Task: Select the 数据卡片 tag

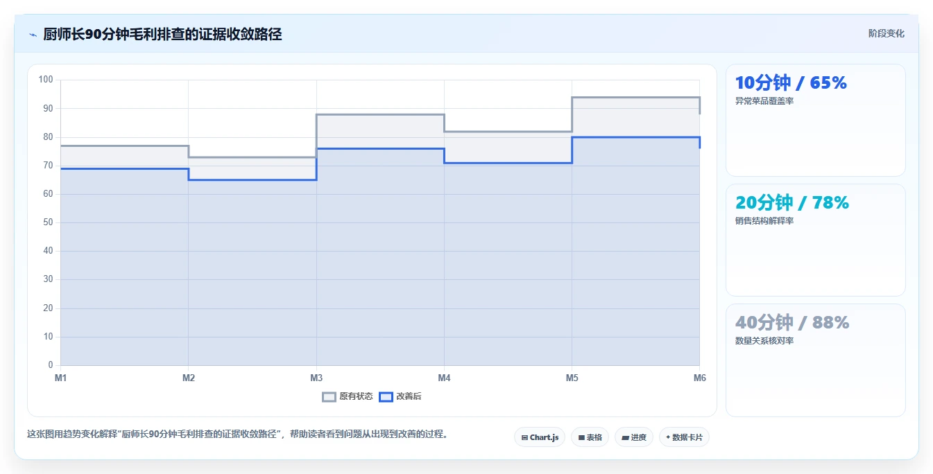Action: click(684, 437)
